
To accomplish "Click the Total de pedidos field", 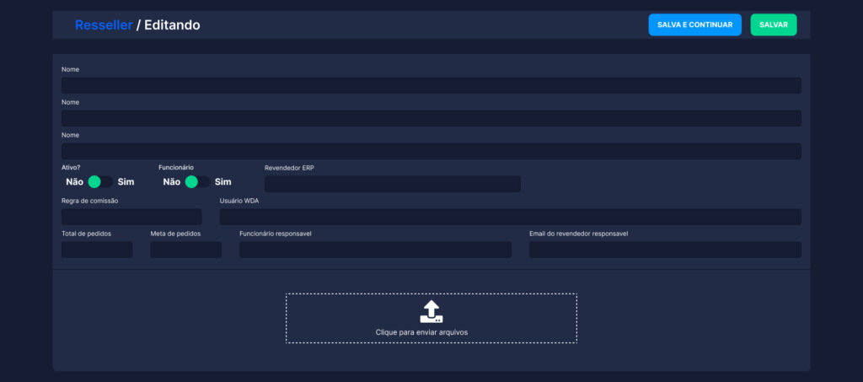I will pyautogui.click(x=97, y=250).
